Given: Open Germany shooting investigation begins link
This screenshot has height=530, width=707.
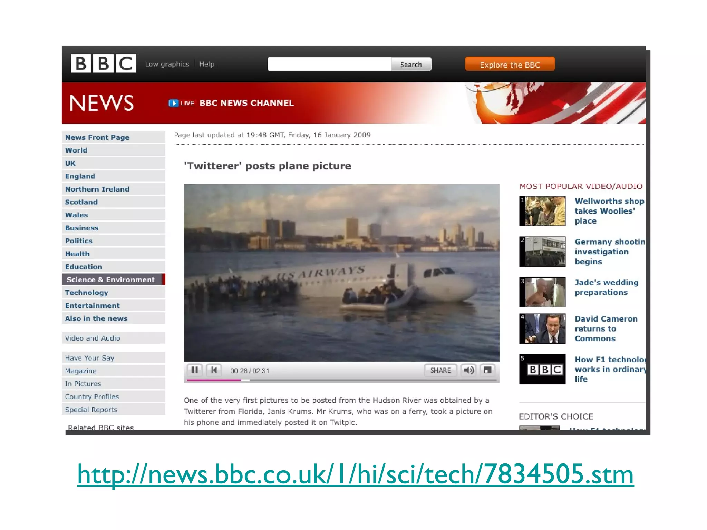Looking at the screenshot, I should pyautogui.click(x=610, y=252).
